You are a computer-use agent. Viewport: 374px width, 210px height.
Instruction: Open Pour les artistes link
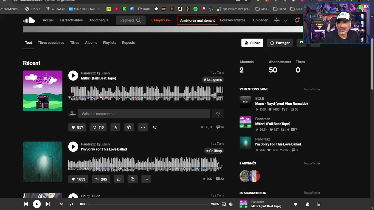233,20
